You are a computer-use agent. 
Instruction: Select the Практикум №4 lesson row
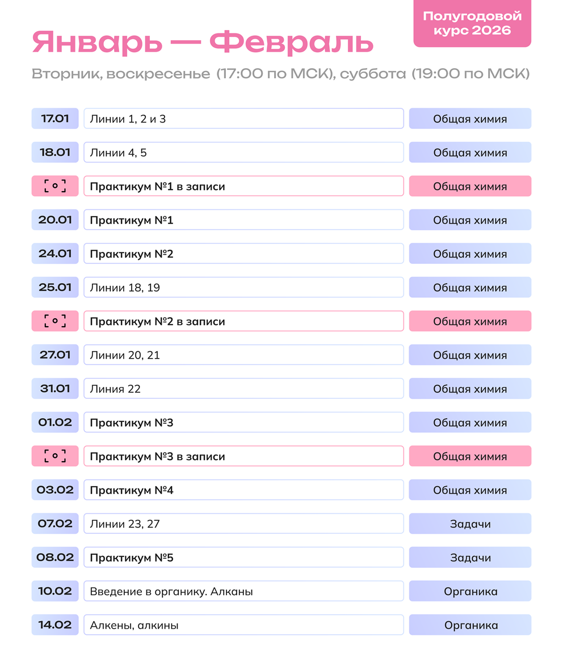point(243,490)
